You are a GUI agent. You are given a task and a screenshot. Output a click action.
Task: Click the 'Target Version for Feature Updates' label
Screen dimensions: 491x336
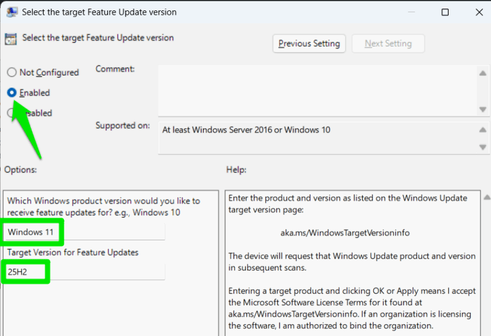pos(72,253)
